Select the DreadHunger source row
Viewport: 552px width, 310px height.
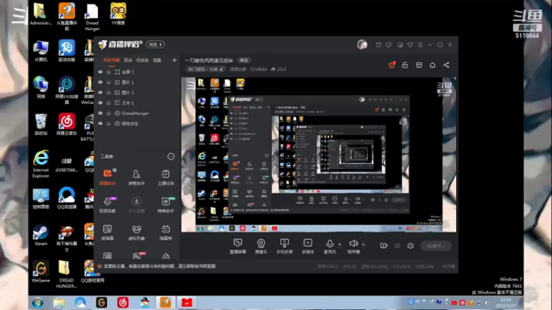137,113
